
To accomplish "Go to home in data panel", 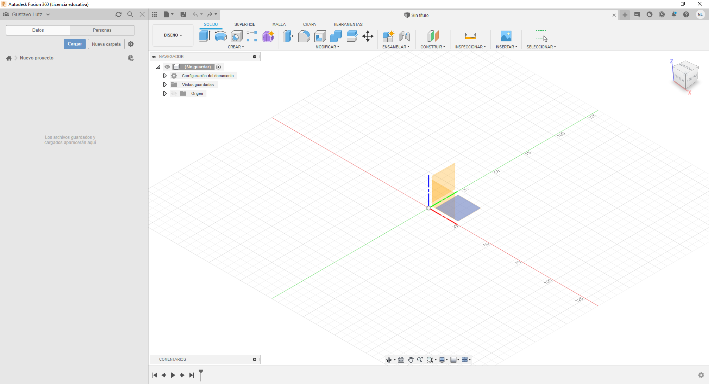I will [9, 58].
